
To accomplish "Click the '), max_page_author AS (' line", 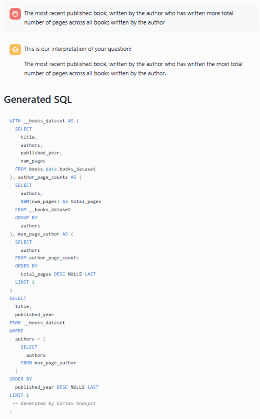I will [x=41, y=234].
